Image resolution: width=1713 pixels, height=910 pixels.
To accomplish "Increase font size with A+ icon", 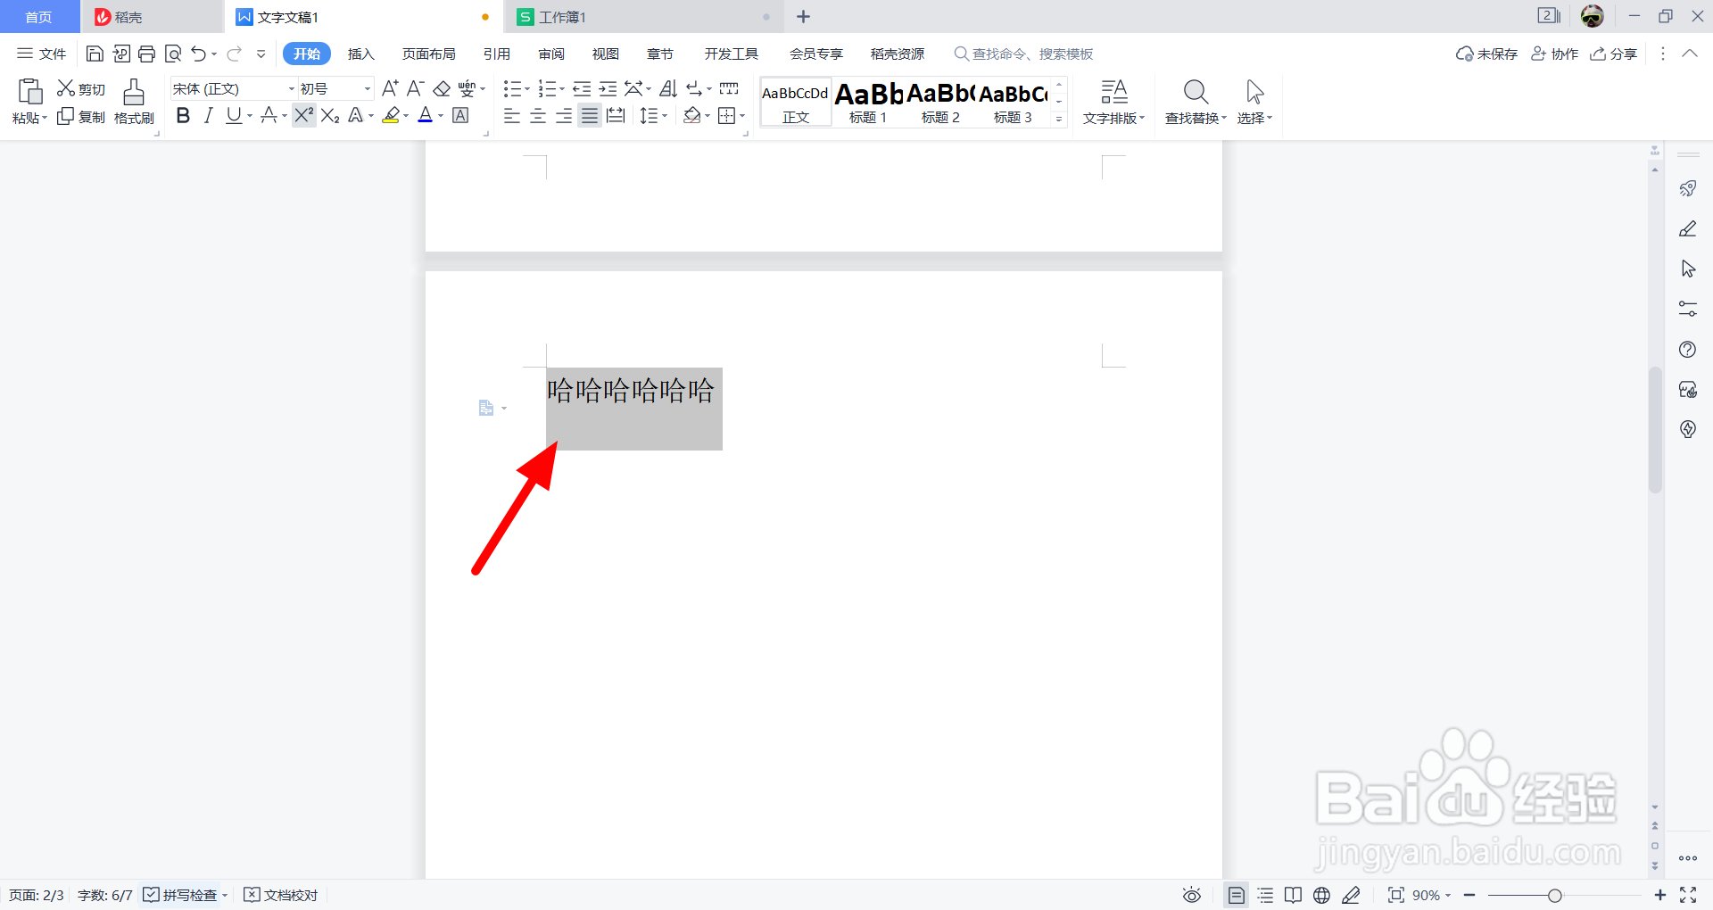I will 390,88.
